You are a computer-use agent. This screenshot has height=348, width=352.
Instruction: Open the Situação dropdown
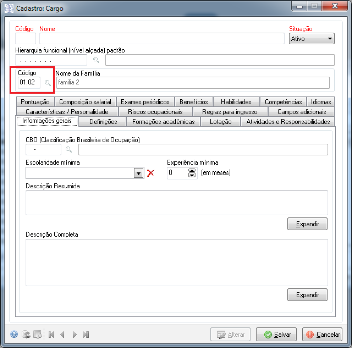click(x=330, y=39)
